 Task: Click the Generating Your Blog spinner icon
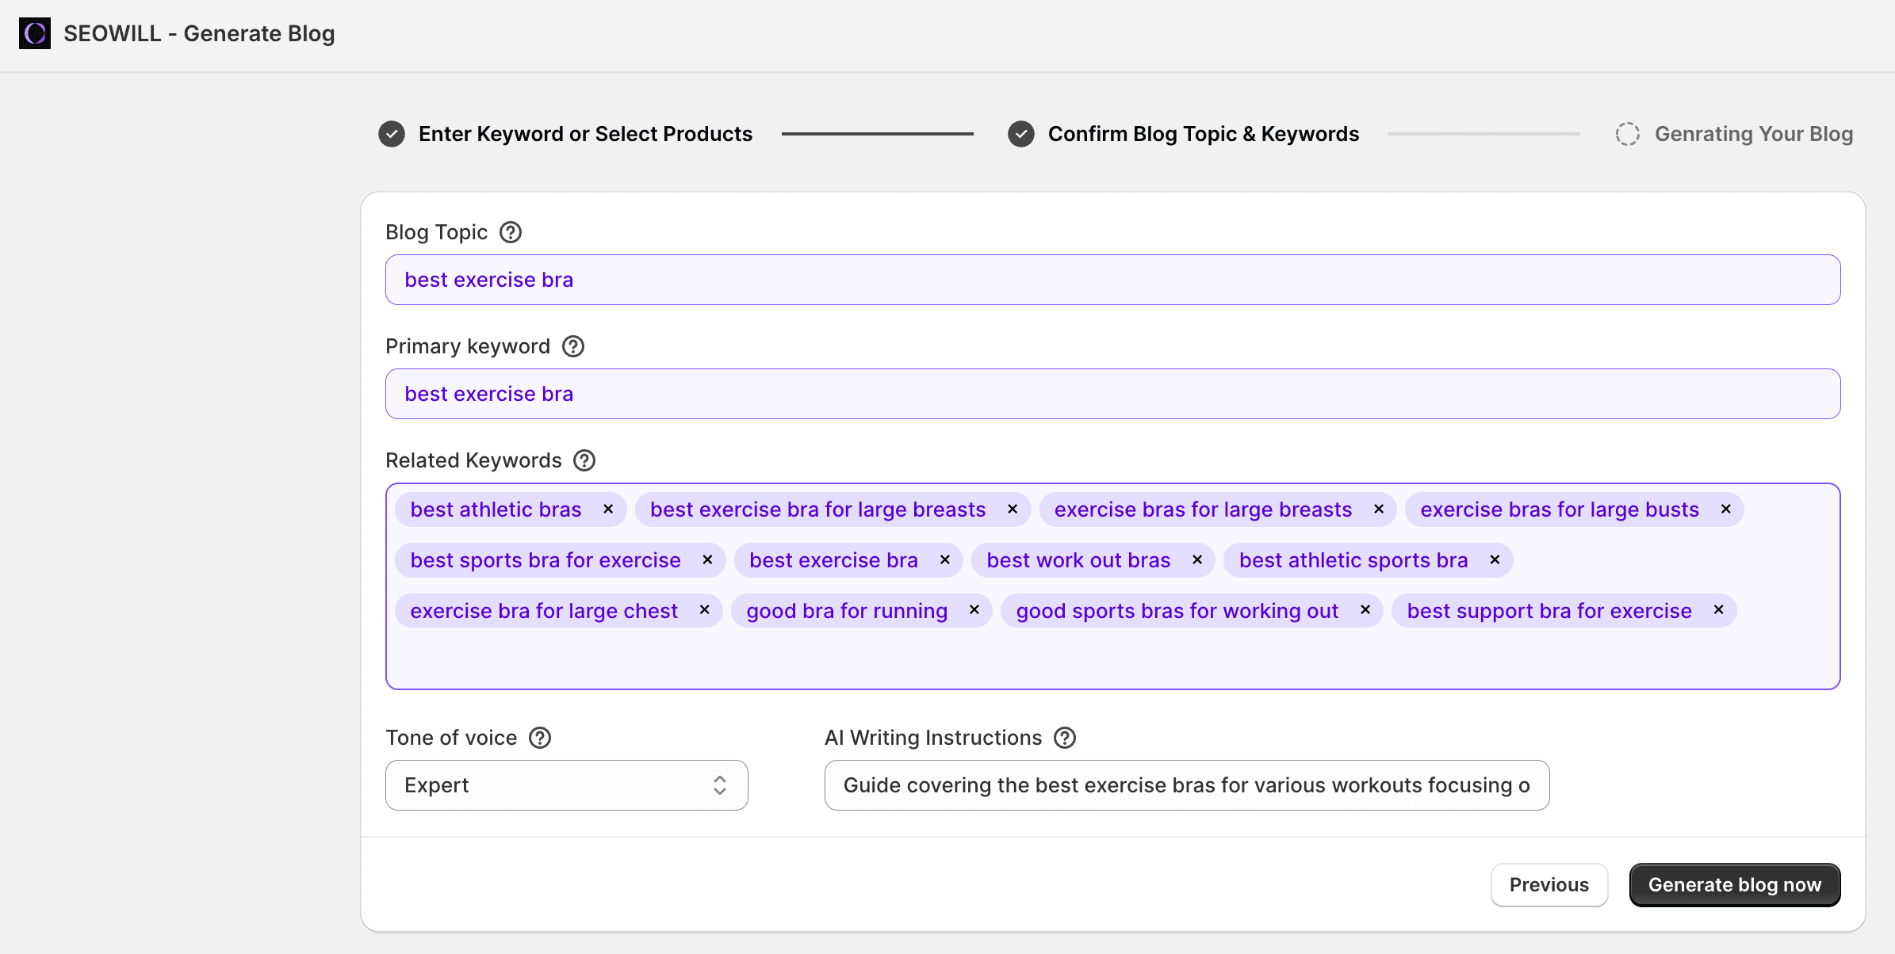(x=1627, y=133)
